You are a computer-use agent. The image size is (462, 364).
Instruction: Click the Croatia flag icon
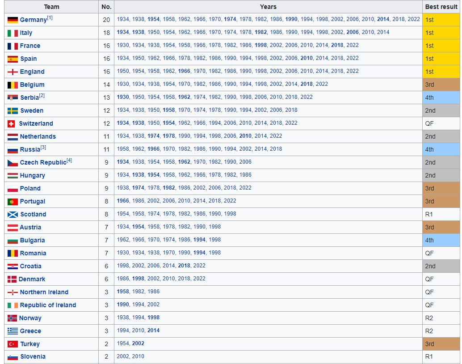[x=13, y=267]
